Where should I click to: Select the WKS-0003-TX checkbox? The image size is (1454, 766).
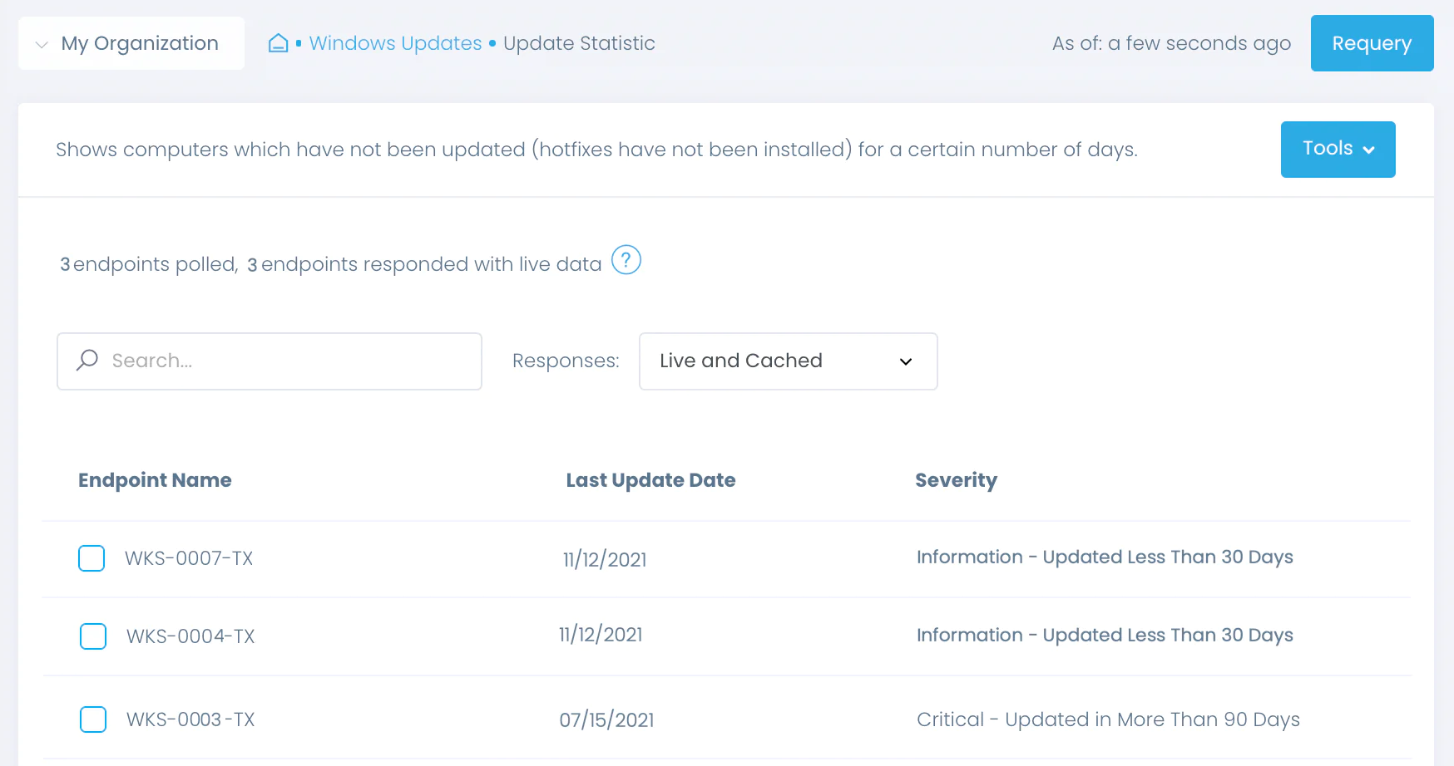coord(93,719)
